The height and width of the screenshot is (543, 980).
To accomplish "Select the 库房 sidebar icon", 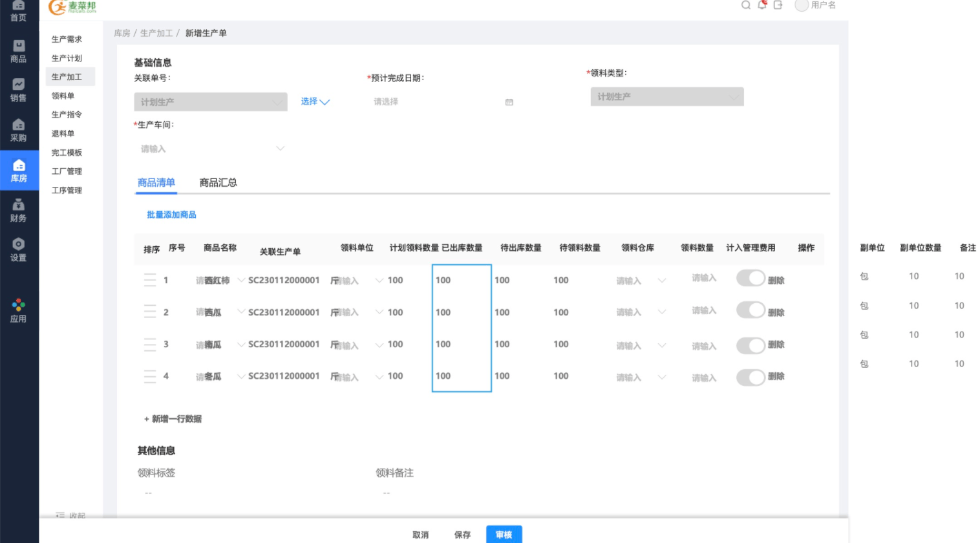I will pyautogui.click(x=19, y=171).
